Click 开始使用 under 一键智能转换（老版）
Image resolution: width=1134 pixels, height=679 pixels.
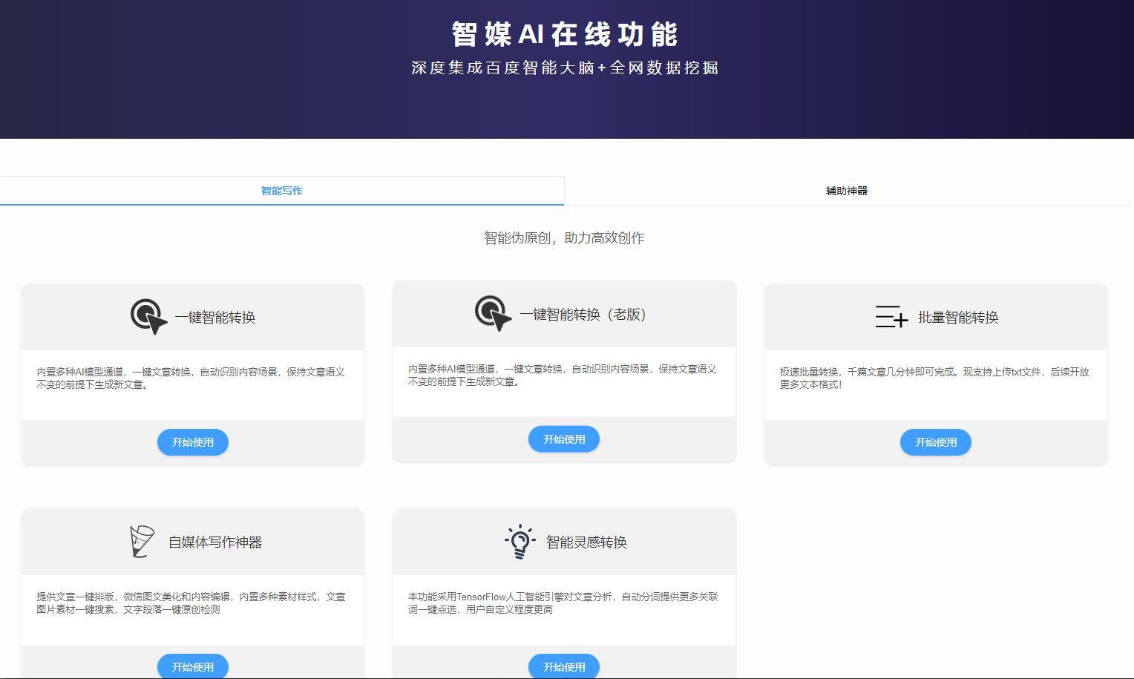click(564, 439)
